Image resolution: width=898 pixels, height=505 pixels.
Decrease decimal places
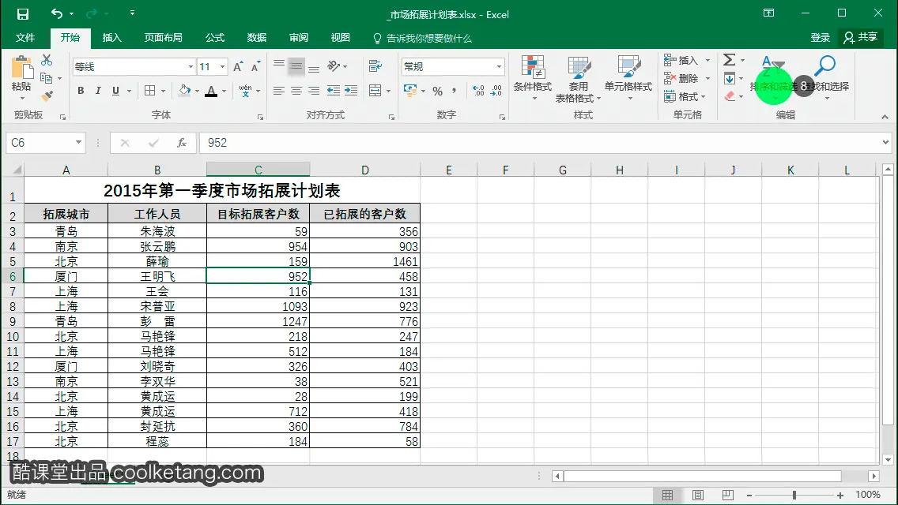pos(496,91)
